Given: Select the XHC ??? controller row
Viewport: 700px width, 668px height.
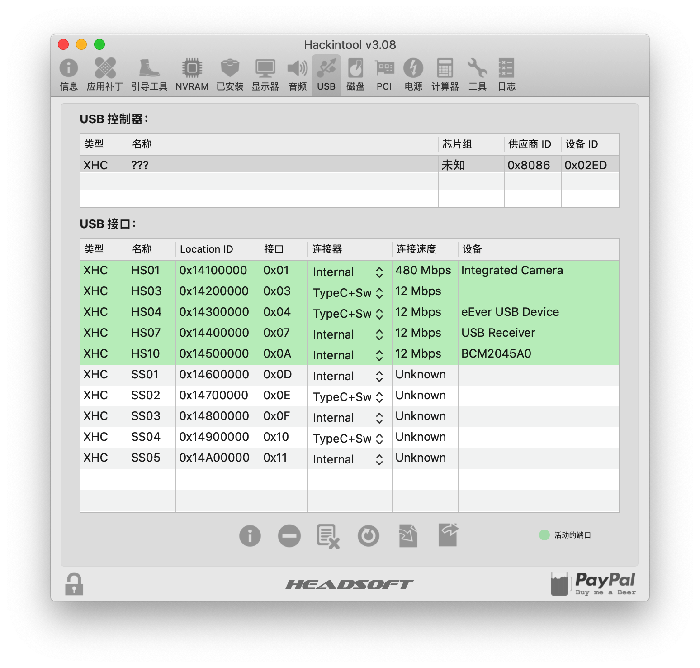Looking at the screenshot, I should click(350, 165).
